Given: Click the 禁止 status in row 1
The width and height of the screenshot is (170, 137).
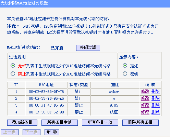Looking at the screenshot, I should (x=78, y=92).
